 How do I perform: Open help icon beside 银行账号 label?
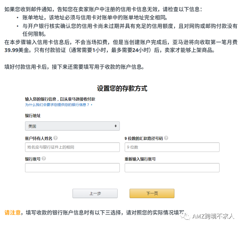[44, 159]
